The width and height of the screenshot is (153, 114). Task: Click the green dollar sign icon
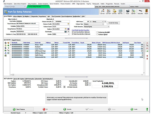coord(8,48)
